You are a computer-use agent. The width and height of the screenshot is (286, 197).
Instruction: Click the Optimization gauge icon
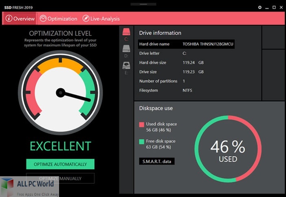tap(43, 18)
